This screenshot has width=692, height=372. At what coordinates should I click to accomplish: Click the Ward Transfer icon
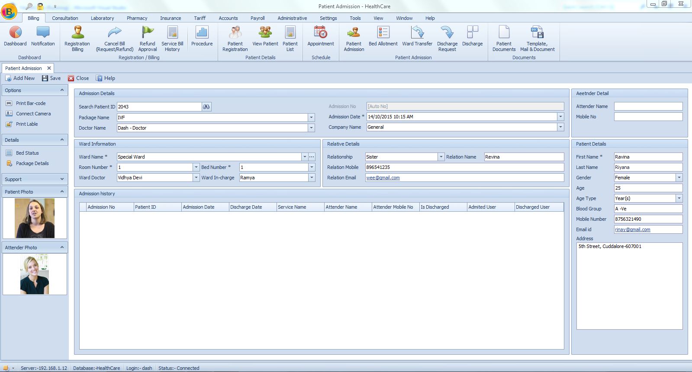[x=417, y=36]
